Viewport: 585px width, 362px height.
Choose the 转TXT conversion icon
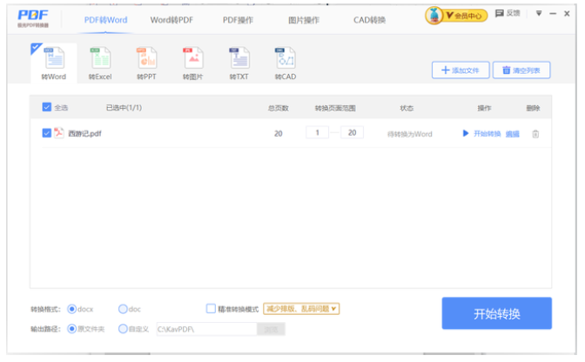tap(239, 60)
